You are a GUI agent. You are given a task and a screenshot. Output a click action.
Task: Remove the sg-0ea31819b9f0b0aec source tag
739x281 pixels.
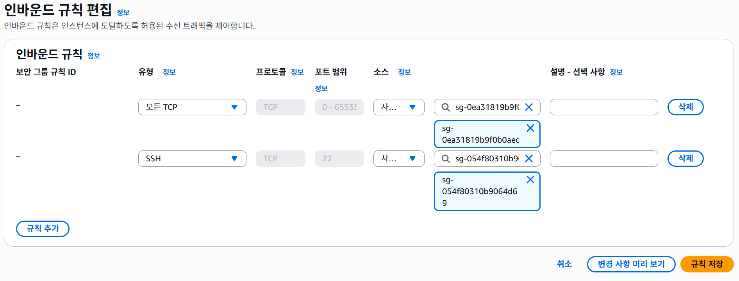[x=530, y=128]
